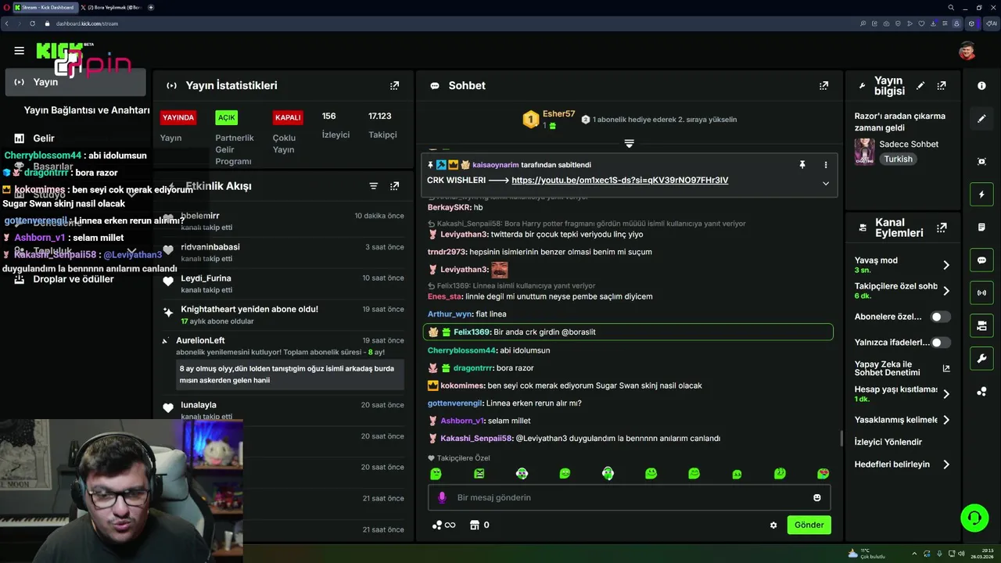Pick the first green Kick emote
Image resolution: width=1001 pixels, height=563 pixels.
click(436, 474)
